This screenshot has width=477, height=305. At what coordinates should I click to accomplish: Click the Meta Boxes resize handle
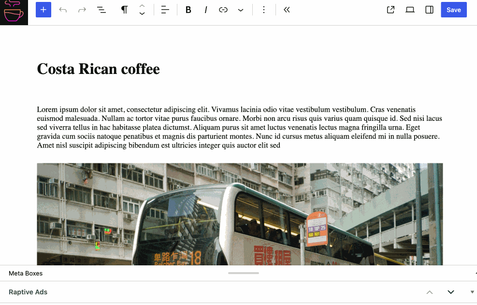244,273
